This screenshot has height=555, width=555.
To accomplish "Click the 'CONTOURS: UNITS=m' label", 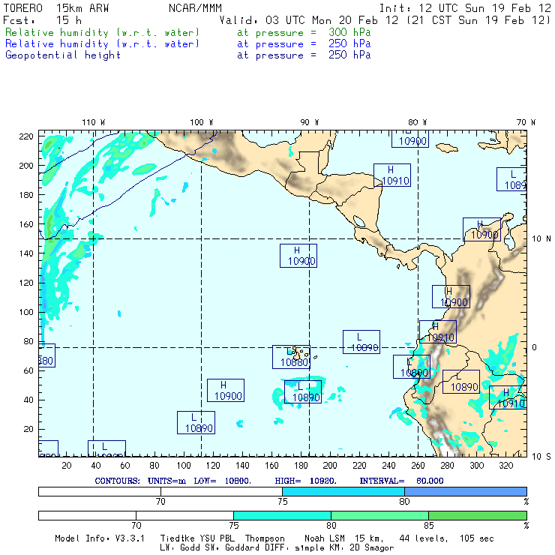I will pos(140,481).
